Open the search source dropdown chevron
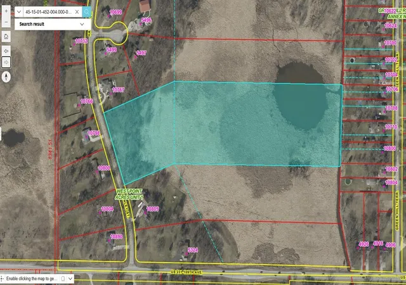This screenshot has width=406, height=285. pyautogui.click(x=19, y=12)
